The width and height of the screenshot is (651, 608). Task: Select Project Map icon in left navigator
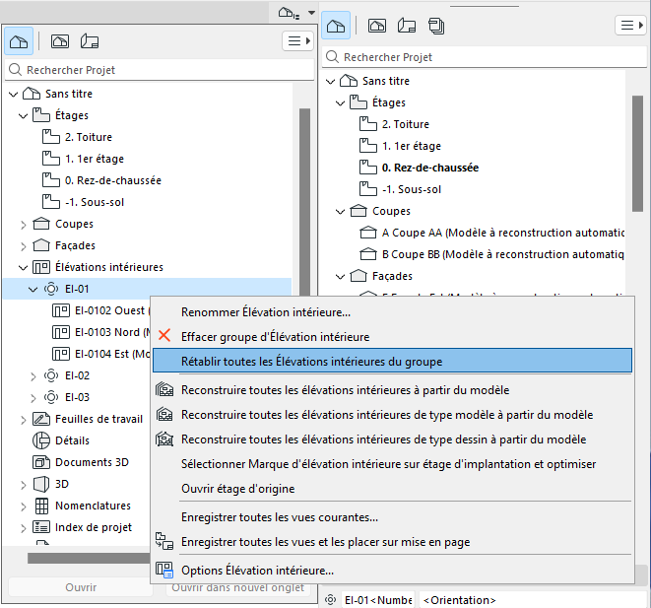tap(19, 41)
